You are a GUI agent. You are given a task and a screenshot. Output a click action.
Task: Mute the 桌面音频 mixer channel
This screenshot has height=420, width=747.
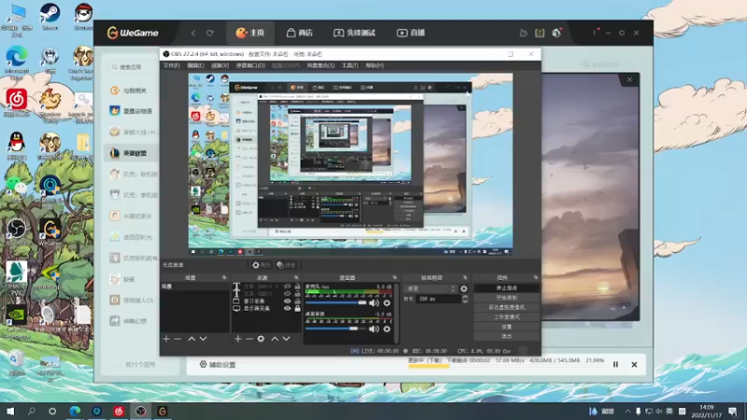click(374, 329)
